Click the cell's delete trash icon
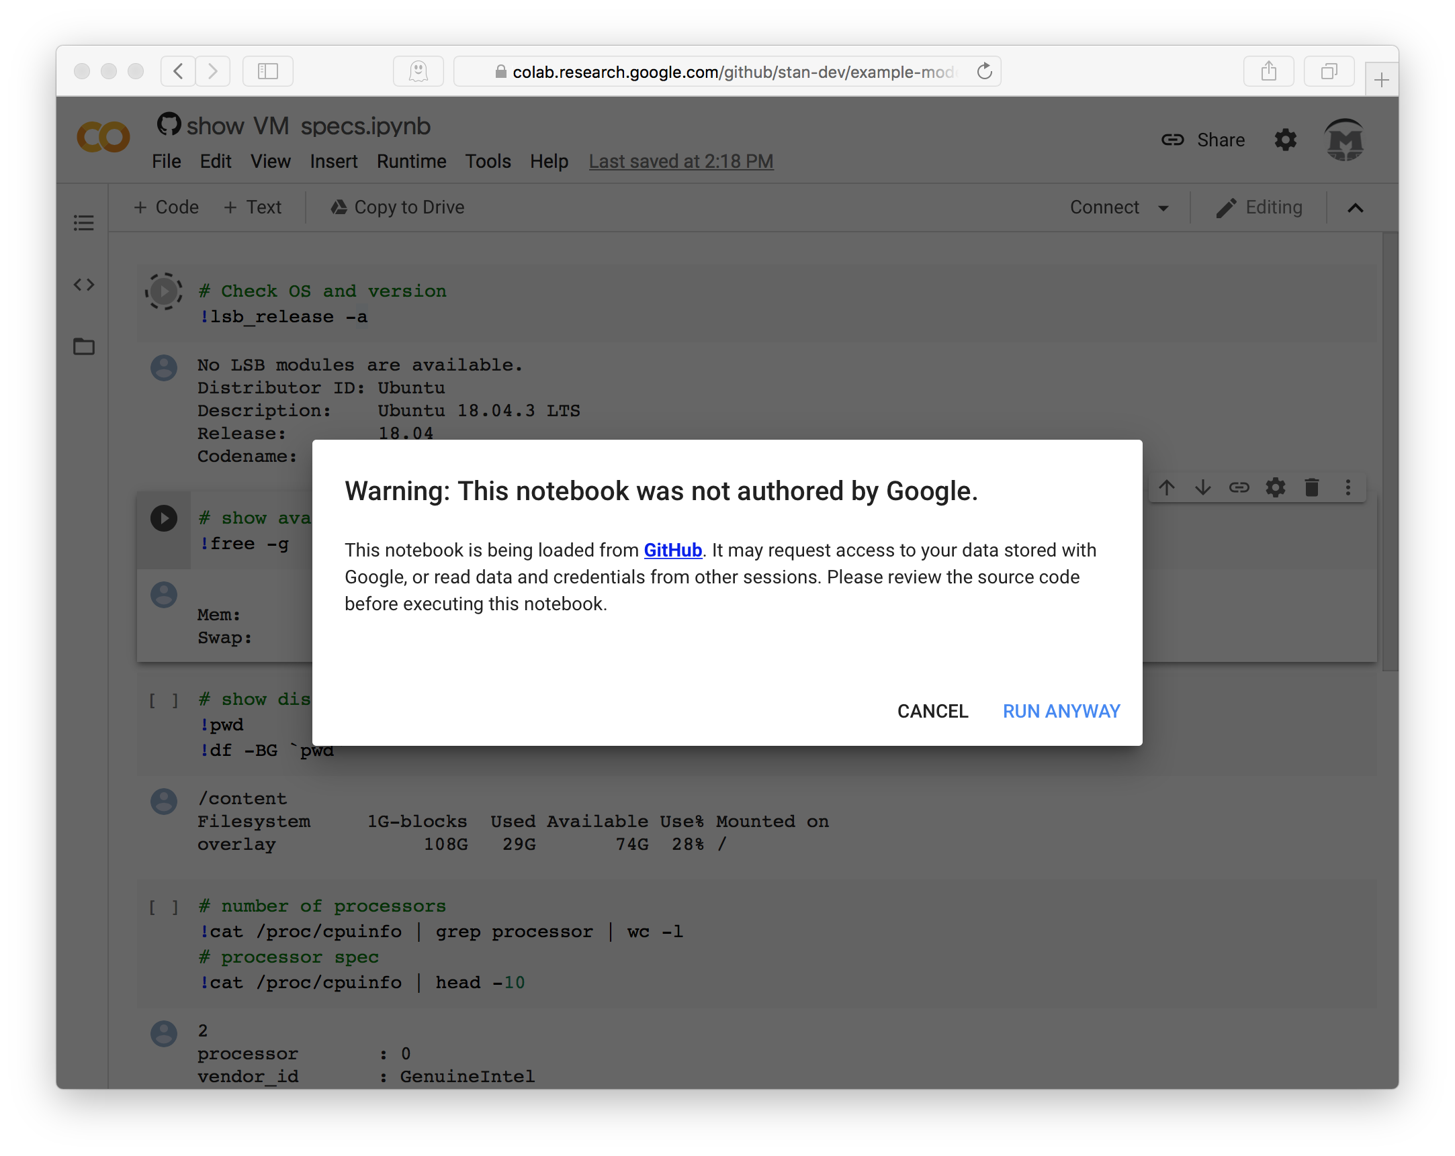 pyautogui.click(x=1311, y=487)
